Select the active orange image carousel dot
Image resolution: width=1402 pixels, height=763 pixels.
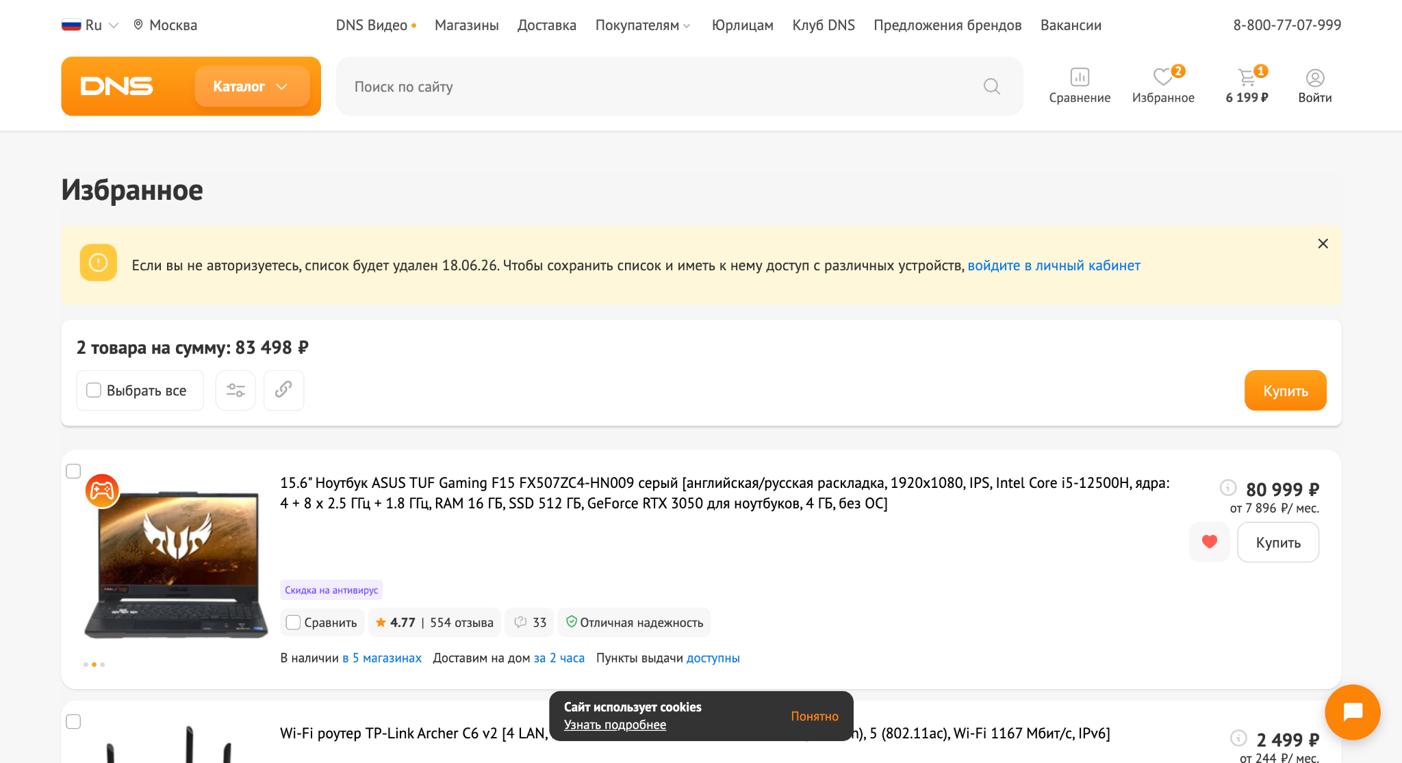[94, 664]
